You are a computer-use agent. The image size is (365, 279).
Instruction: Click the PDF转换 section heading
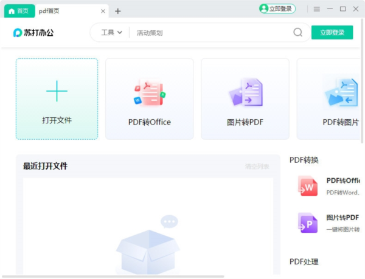[x=304, y=160]
